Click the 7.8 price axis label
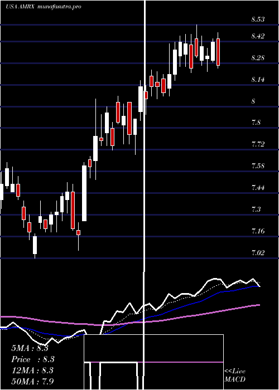The width and height of the screenshot is (279, 390). 256,123
